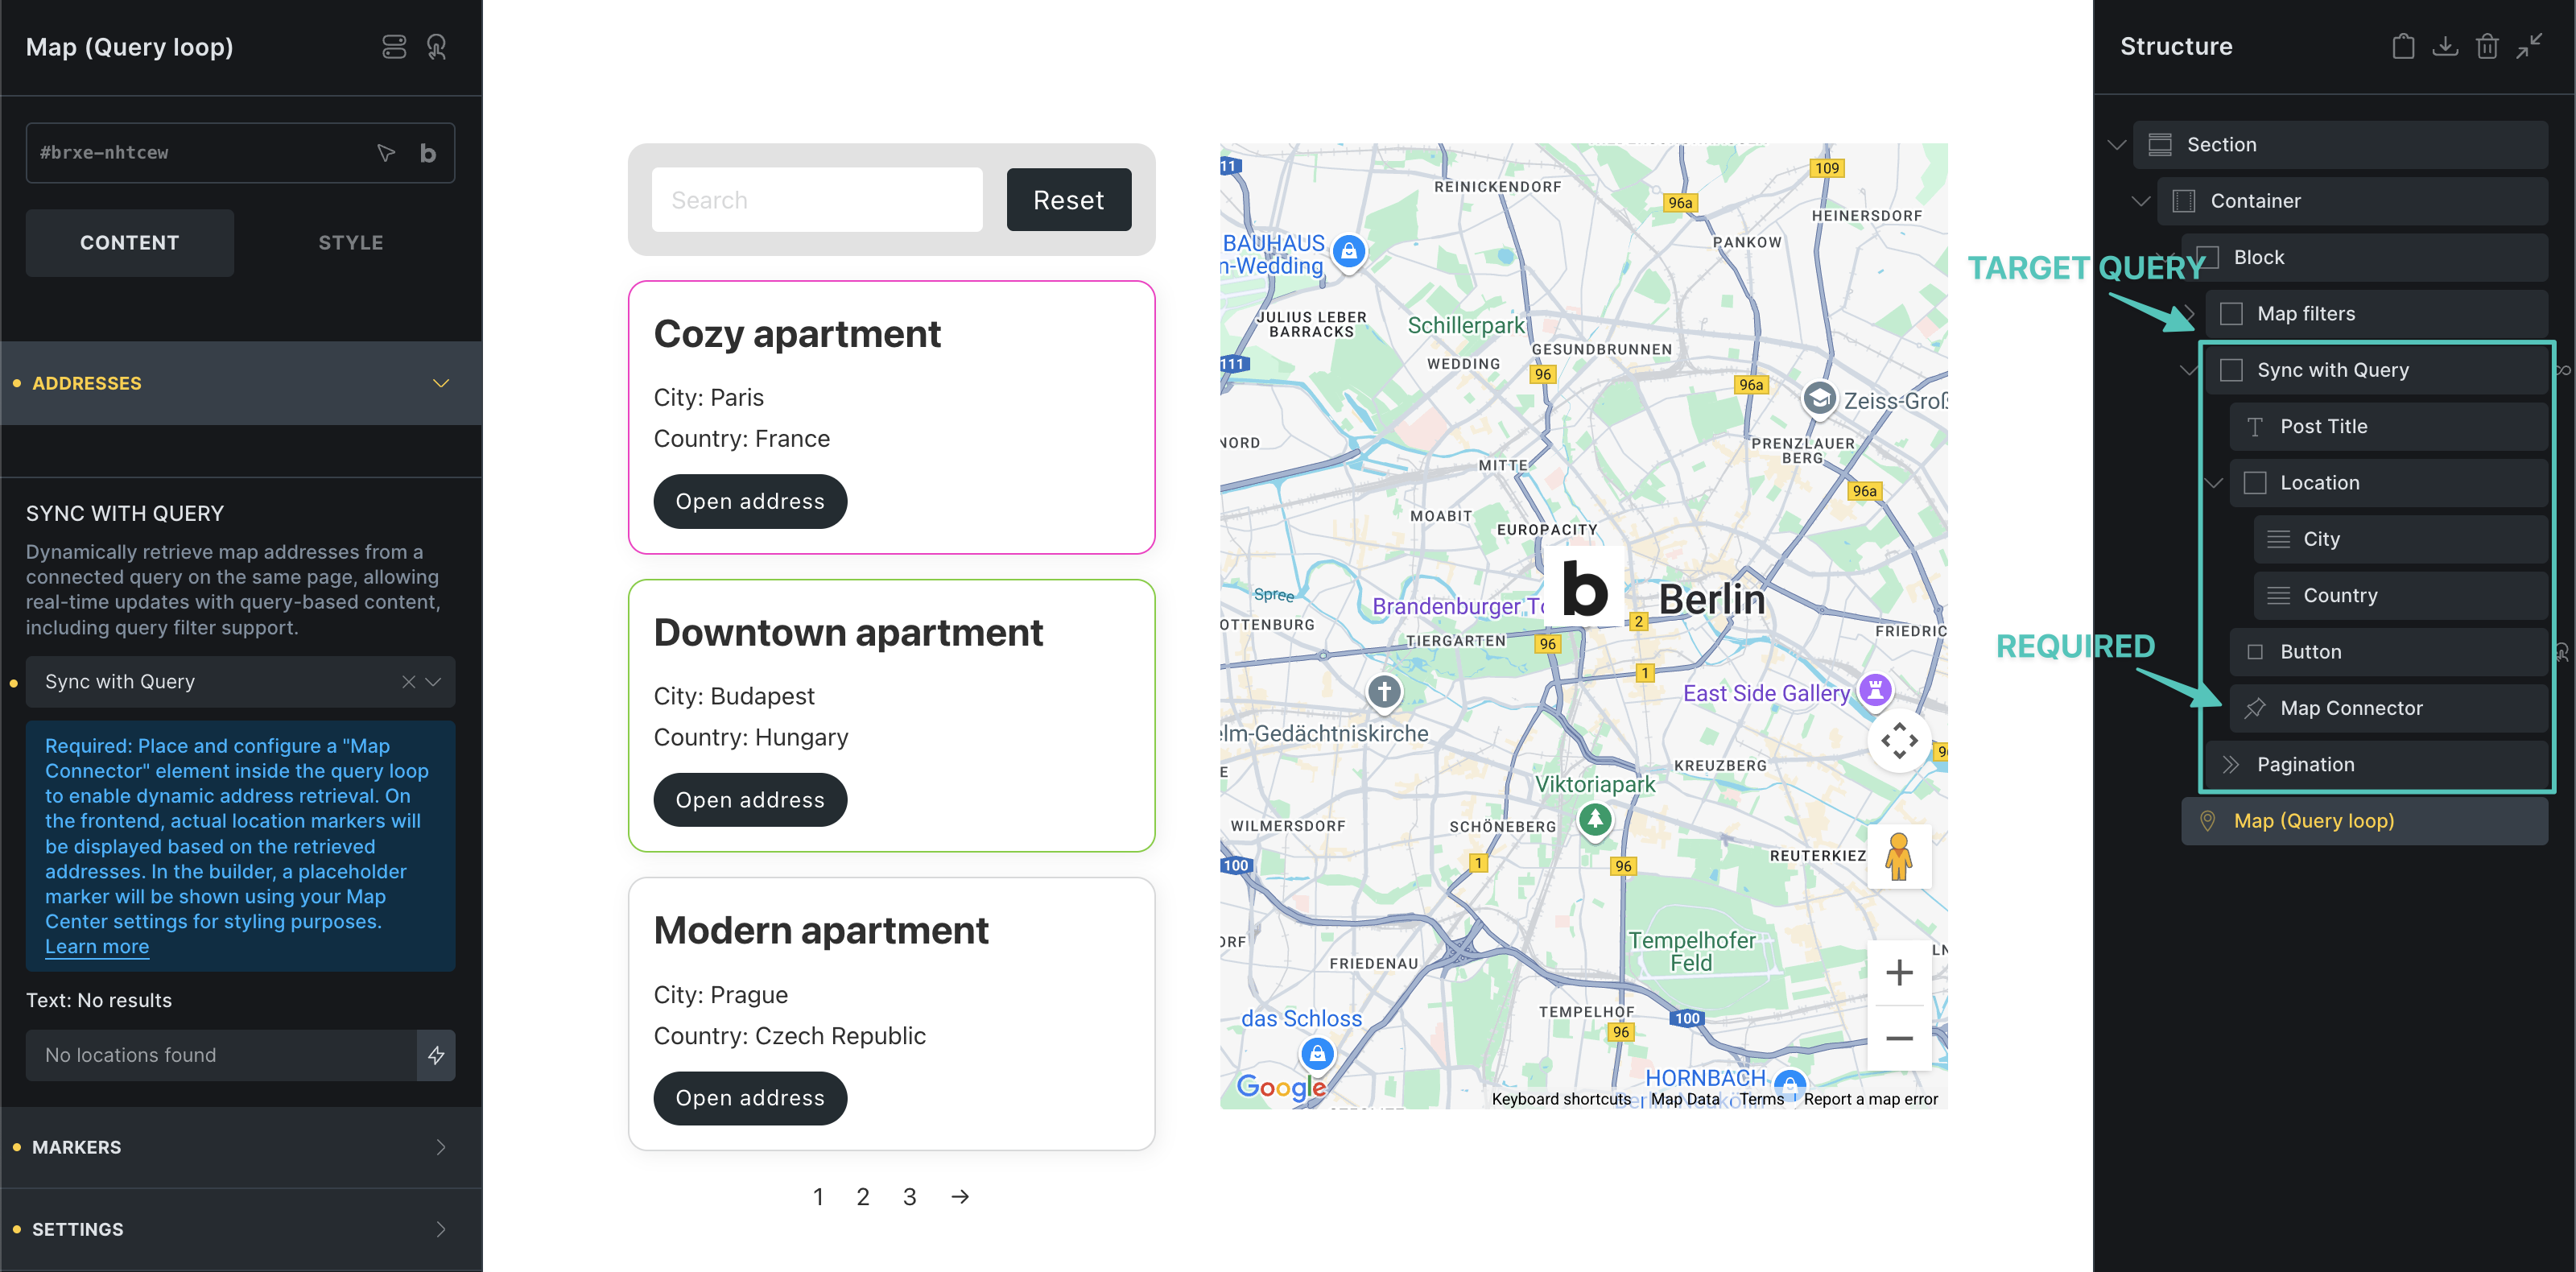Click the trash delete icon in Structure panel
2576x1272 pixels.
[x=2487, y=46]
